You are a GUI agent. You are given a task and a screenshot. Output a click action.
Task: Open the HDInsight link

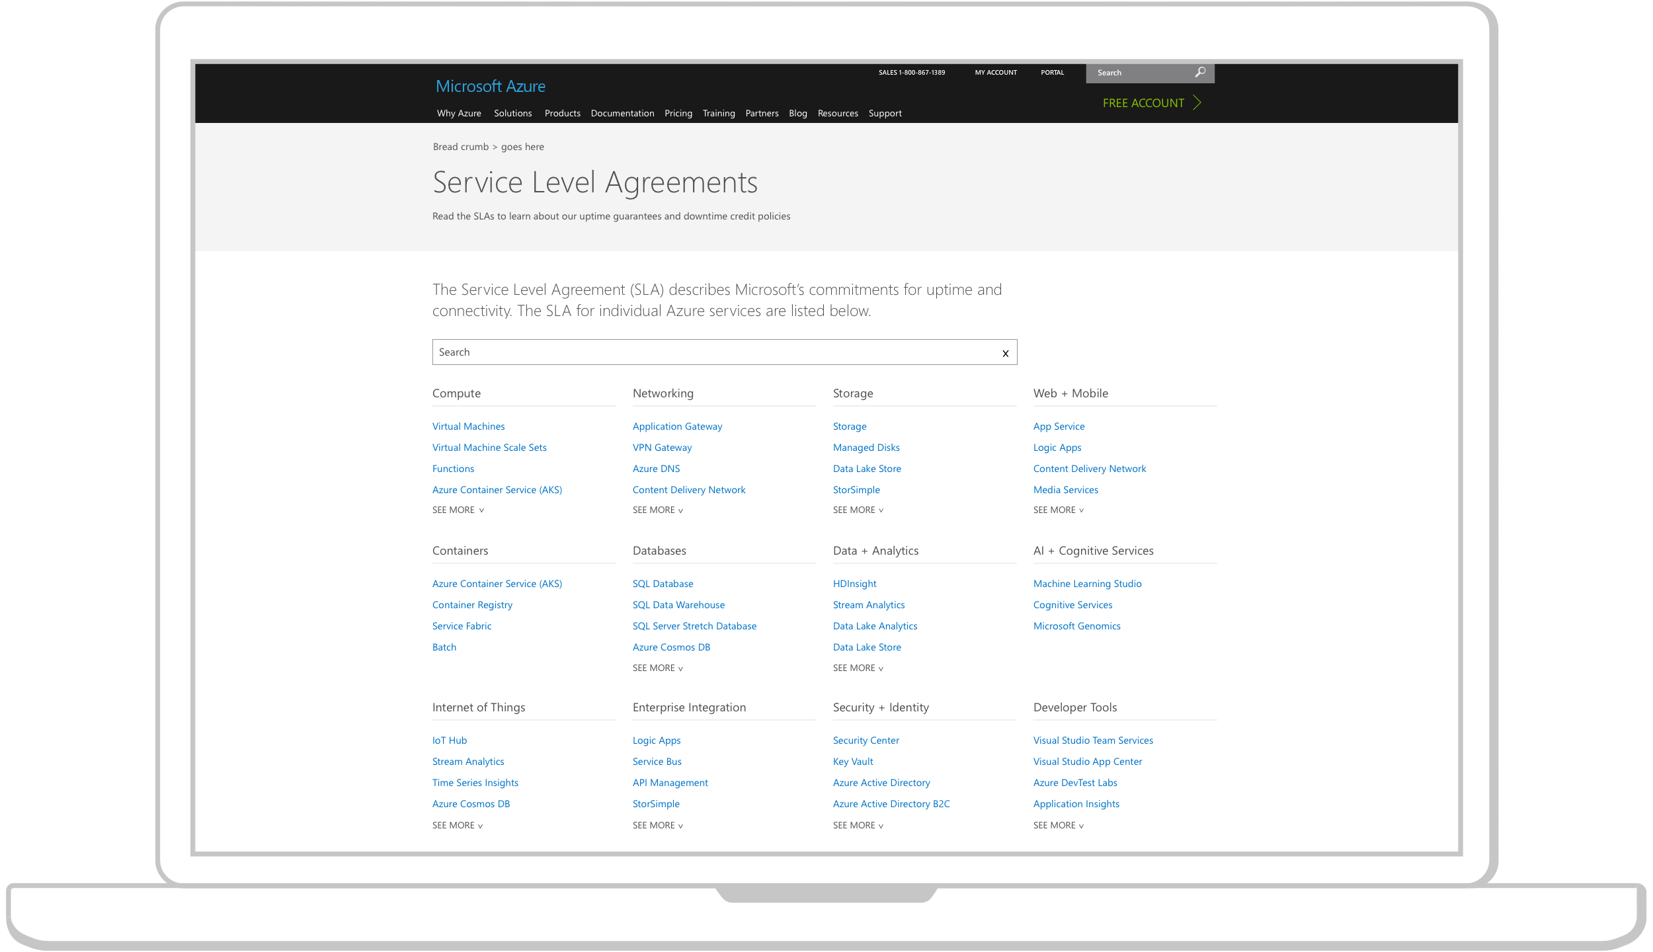coord(854,584)
